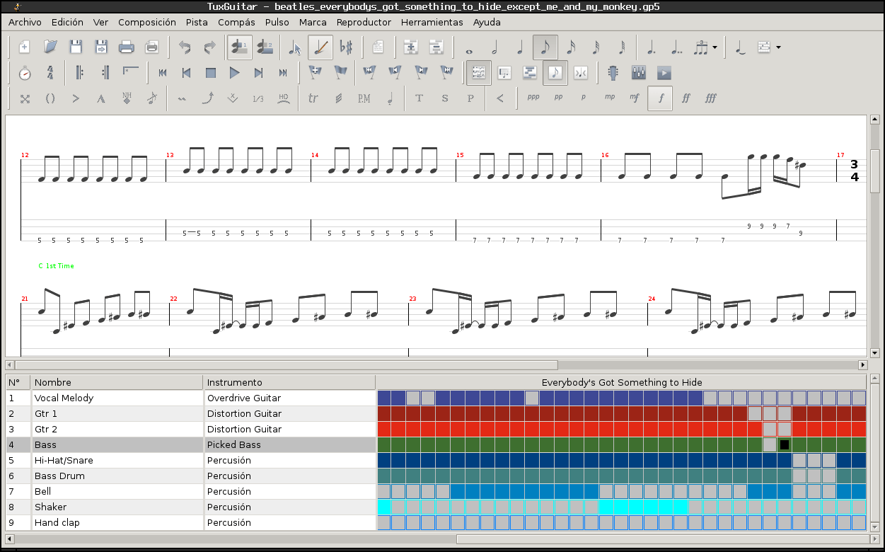Click the mixer icon
This screenshot has width=885, height=552.
pos(638,73)
